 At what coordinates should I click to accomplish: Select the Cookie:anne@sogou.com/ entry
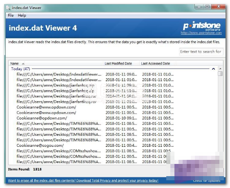95,146
